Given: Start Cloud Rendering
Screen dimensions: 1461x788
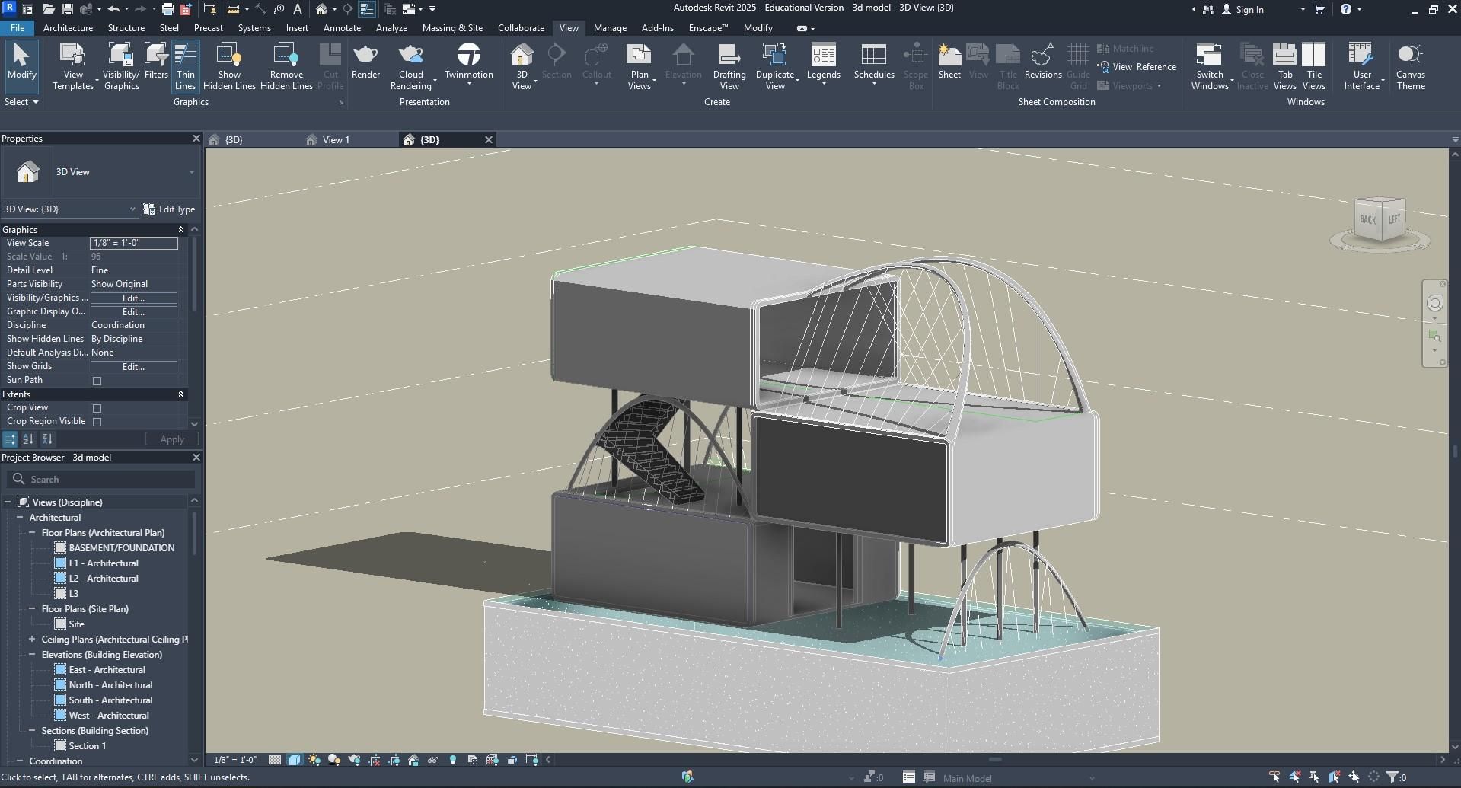Looking at the screenshot, I should 411,66.
